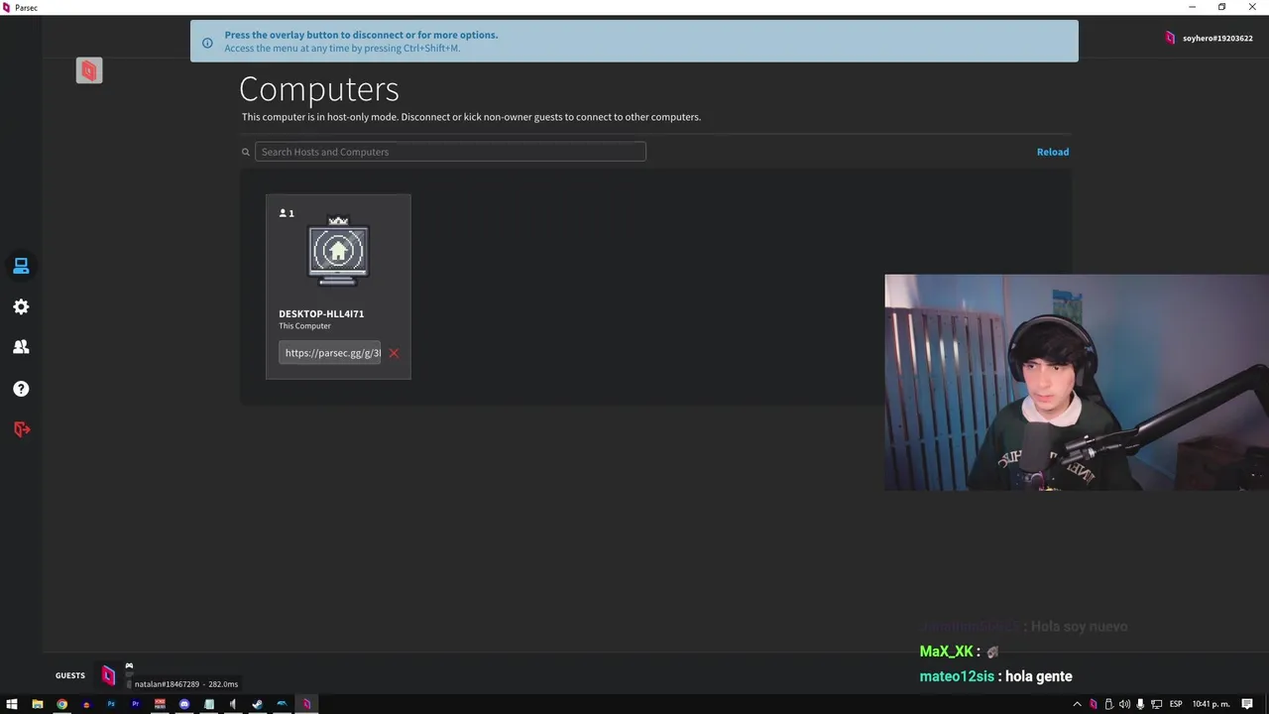Open the Friends tab in the sidebar
Viewport: 1269px width, 714px height.
pos(21,347)
